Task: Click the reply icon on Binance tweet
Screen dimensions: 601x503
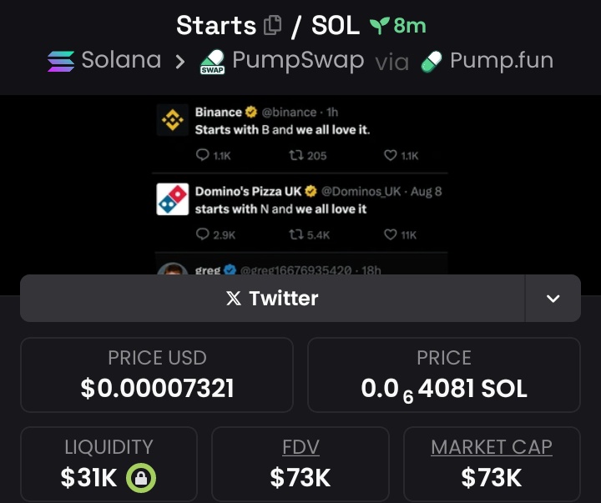Action: click(202, 155)
